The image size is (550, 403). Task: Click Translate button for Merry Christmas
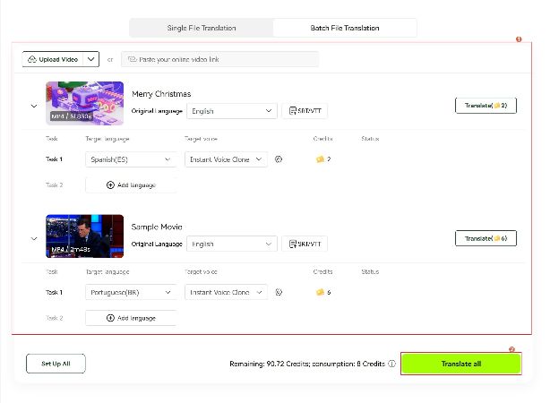(486, 105)
